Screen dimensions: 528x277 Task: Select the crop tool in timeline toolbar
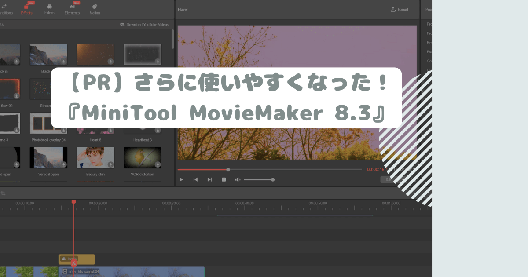coord(3,193)
